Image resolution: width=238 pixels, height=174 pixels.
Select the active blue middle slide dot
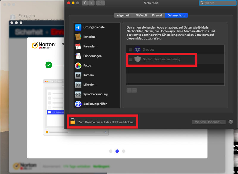pyautogui.click(x=117, y=151)
